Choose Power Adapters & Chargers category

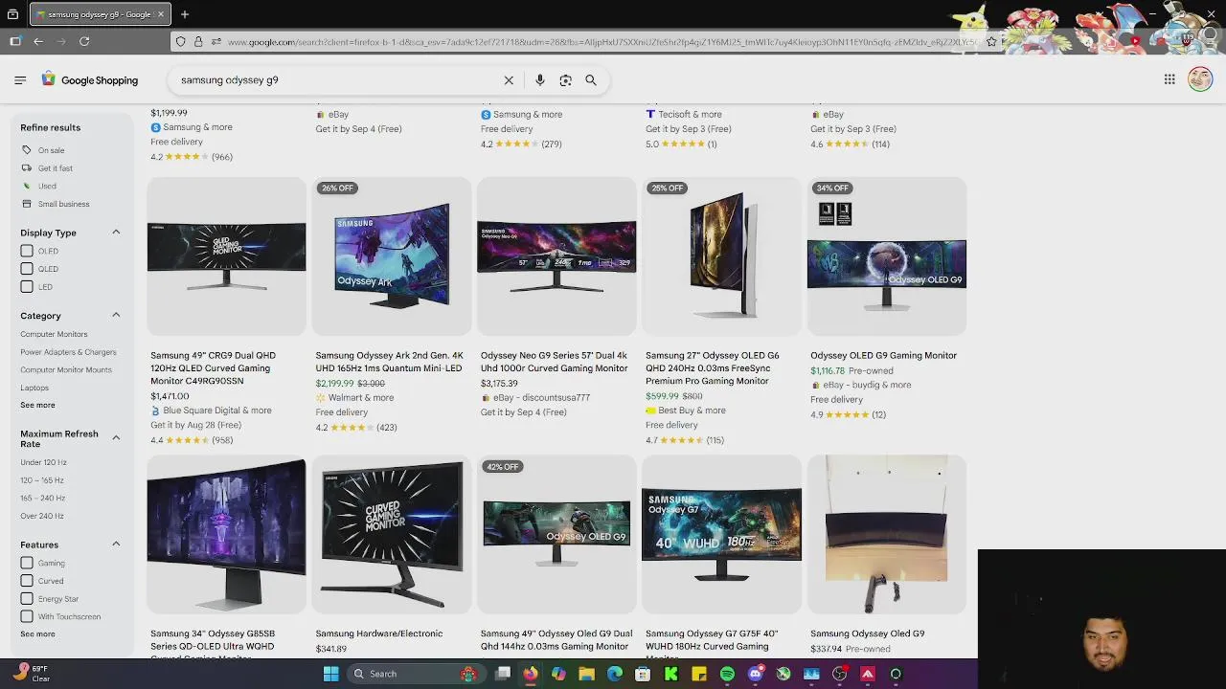click(68, 352)
